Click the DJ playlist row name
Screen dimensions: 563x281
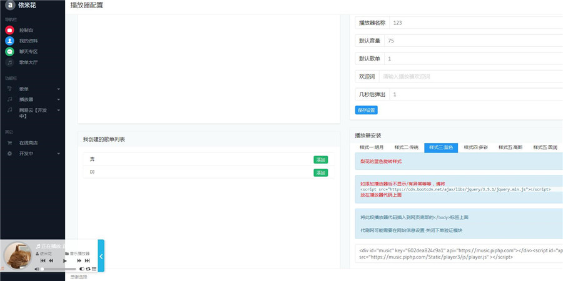pyautogui.click(x=93, y=172)
